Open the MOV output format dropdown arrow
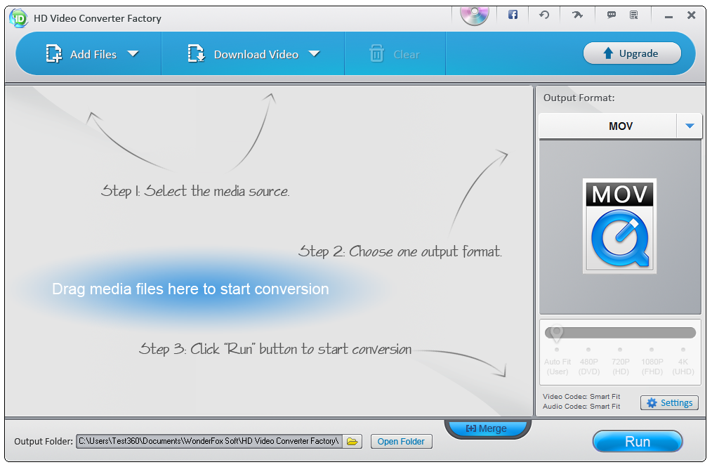 coord(689,126)
